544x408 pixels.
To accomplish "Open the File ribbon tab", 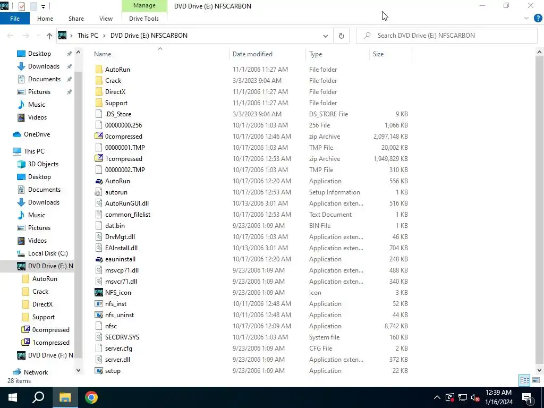I will pyautogui.click(x=14, y=19).
